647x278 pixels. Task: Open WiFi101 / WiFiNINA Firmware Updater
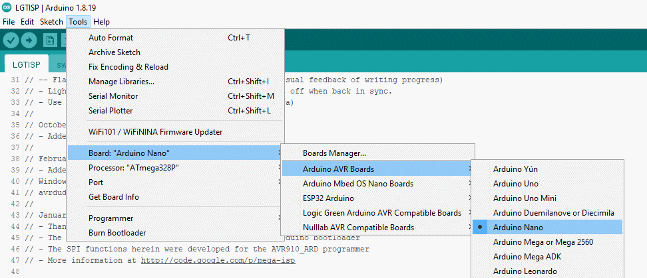[175, 132]
